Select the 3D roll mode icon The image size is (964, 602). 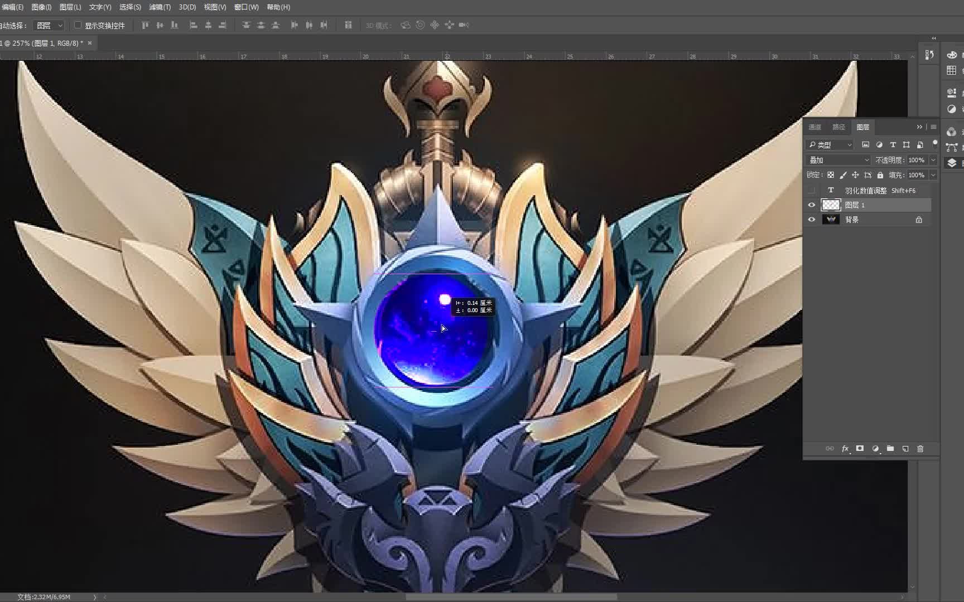420,25
